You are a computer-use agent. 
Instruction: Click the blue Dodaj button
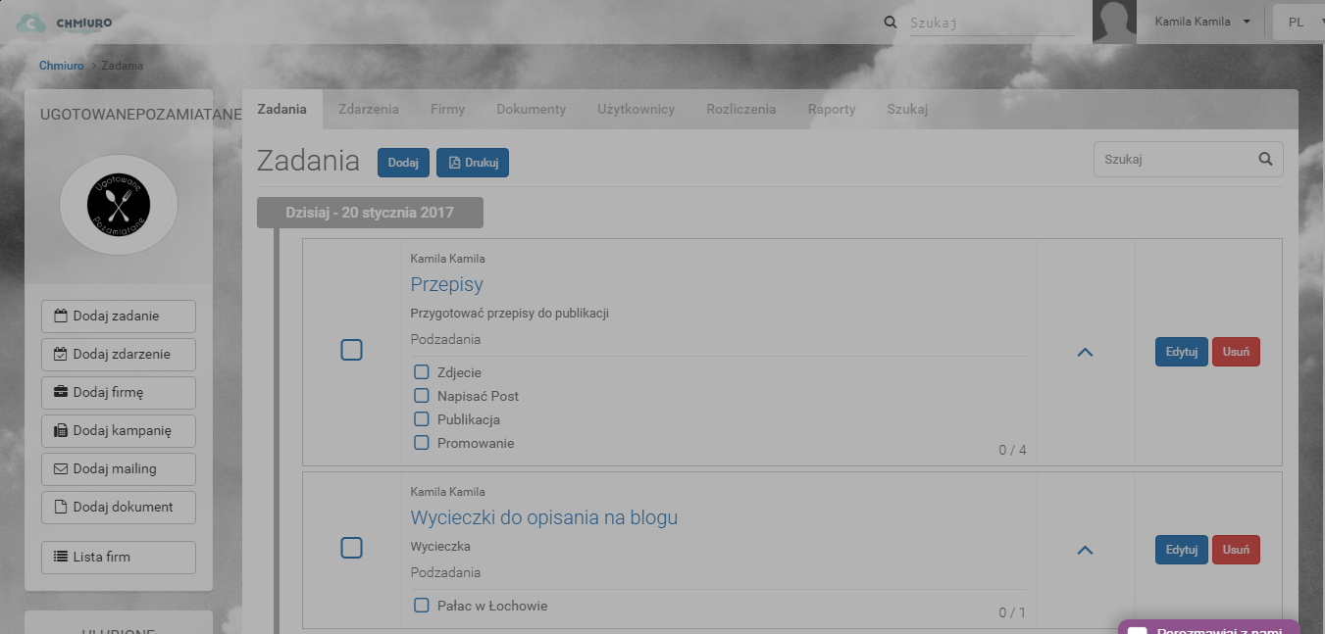click(403, 163)
